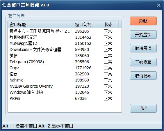
Task: Select the PixPin window row
Action: coord(65,98)
